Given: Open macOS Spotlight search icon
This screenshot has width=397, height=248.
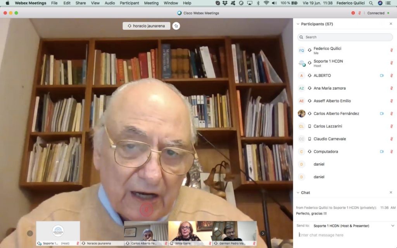Looking at the screenshot, I should pos(371,3).
